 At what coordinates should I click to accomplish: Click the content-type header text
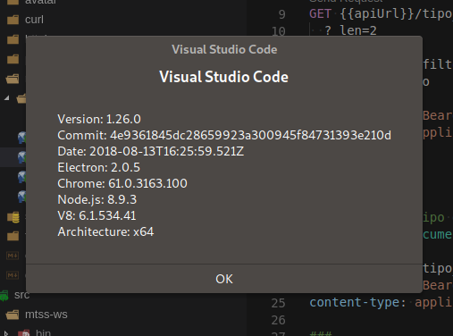pyautogui.click(x=357, y=302)
